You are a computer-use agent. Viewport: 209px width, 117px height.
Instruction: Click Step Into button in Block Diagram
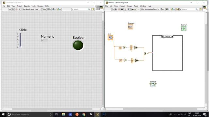tap(133, 9)
